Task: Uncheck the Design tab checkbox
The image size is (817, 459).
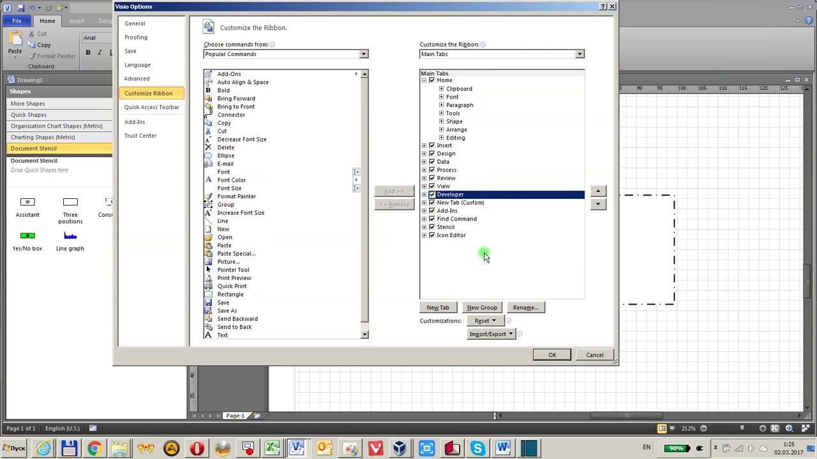Action: tap(432, 154)
